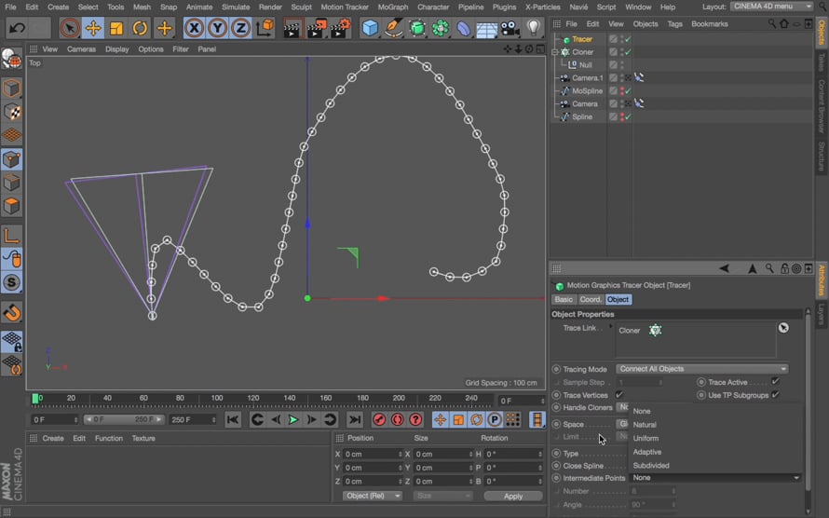
Task: Switch to the Coord. tab
Action: 591,299
